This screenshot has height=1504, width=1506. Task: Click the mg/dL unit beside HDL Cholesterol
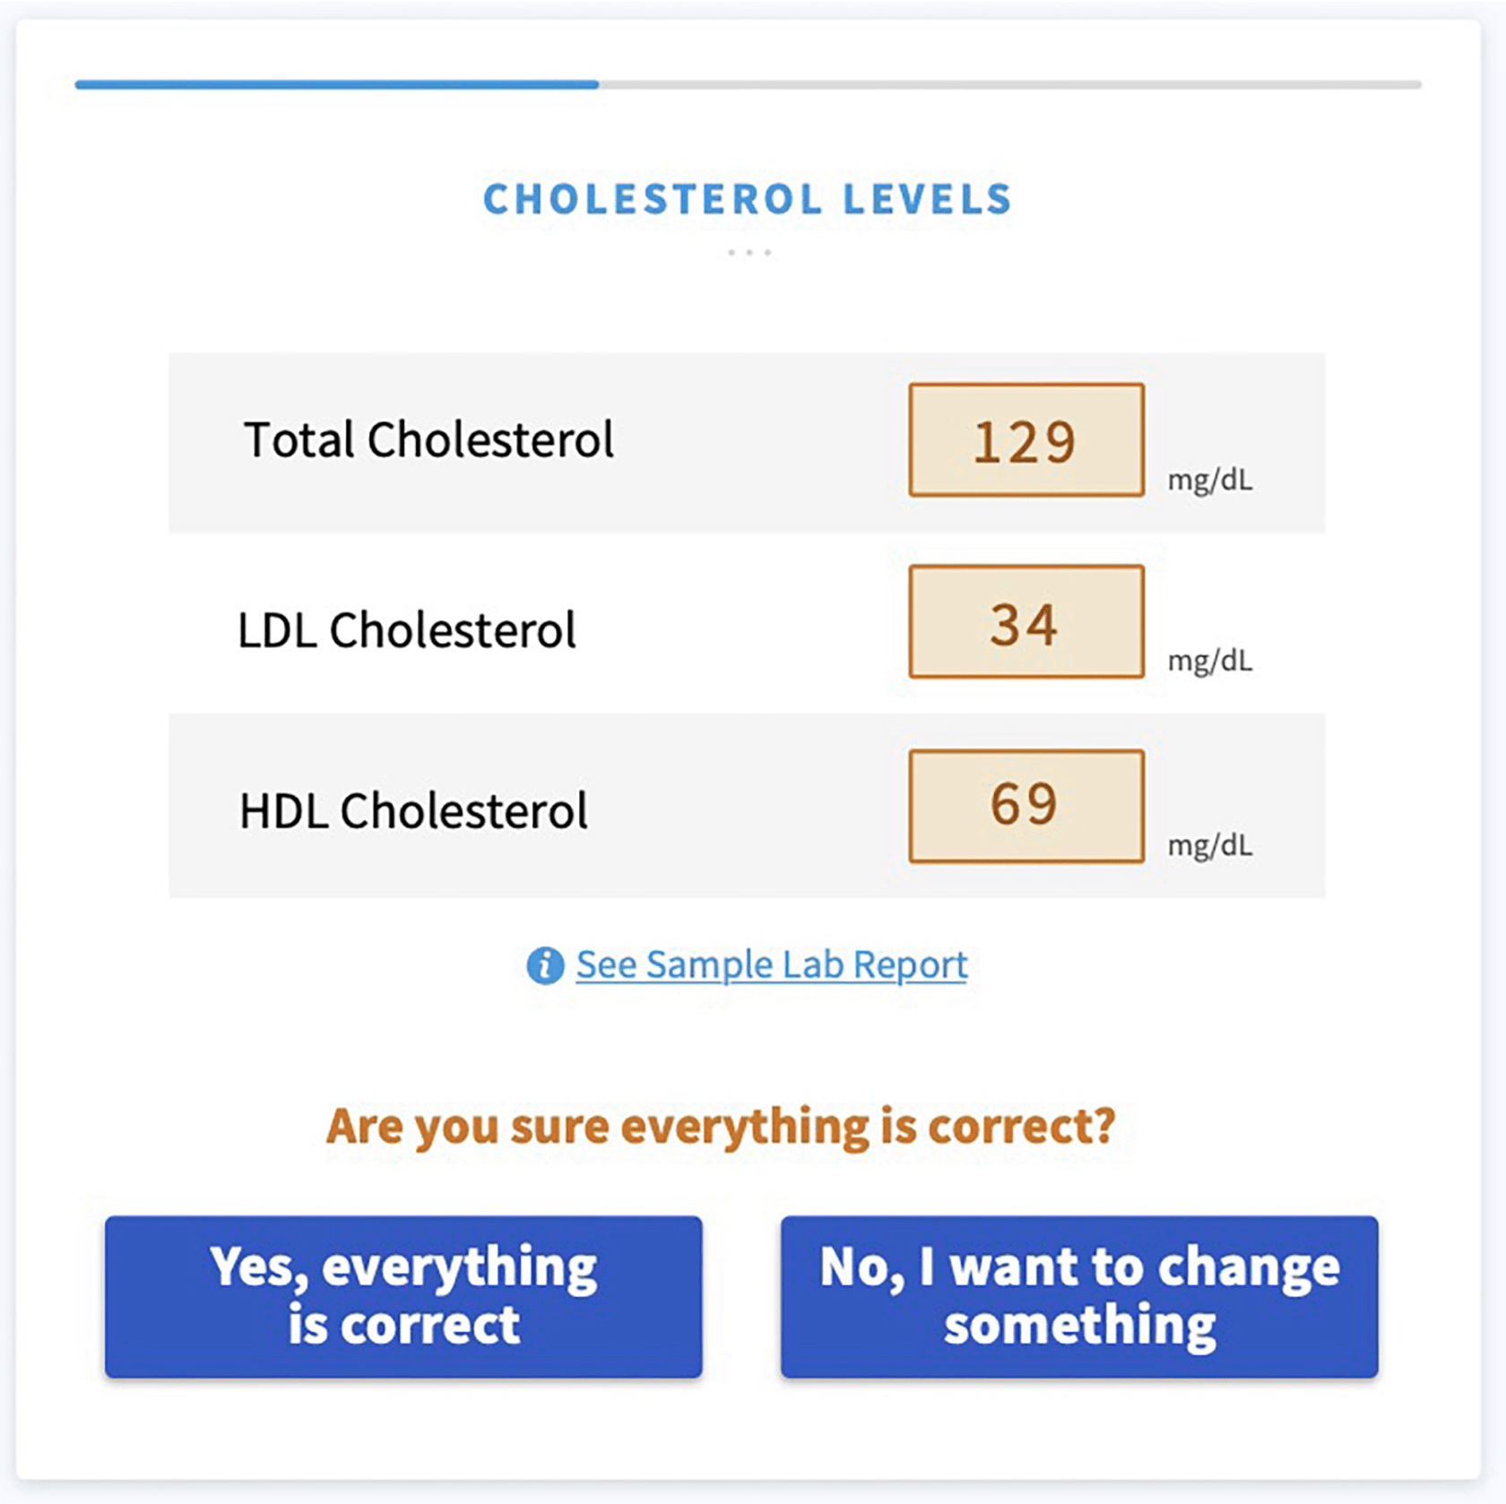[1209, 845]
